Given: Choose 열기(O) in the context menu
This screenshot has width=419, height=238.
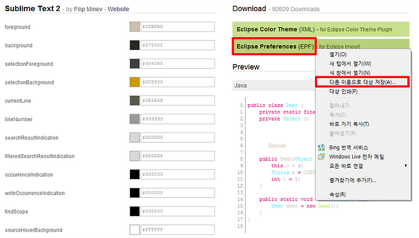Looking at the screenshot, I should [x=338, y=55].
